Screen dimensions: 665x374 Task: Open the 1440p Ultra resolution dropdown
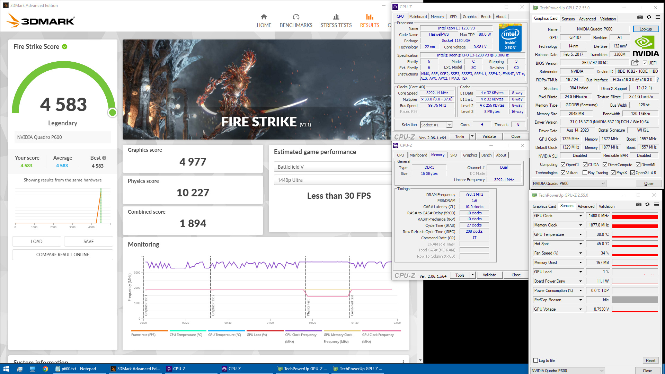click(332, 180)
